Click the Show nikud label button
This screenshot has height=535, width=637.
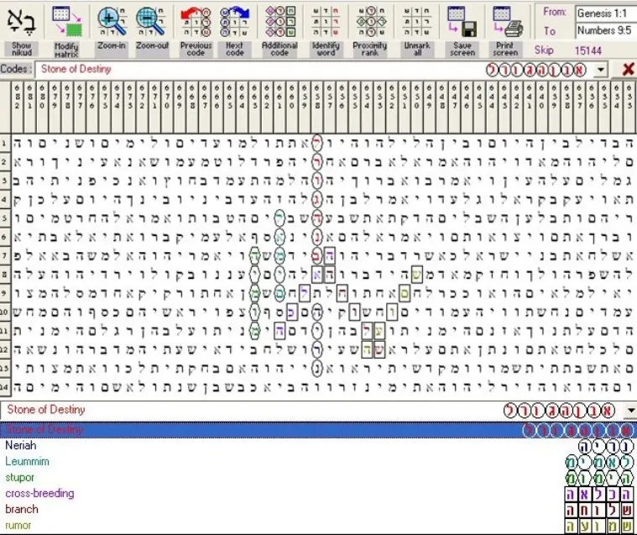[22, 49]
